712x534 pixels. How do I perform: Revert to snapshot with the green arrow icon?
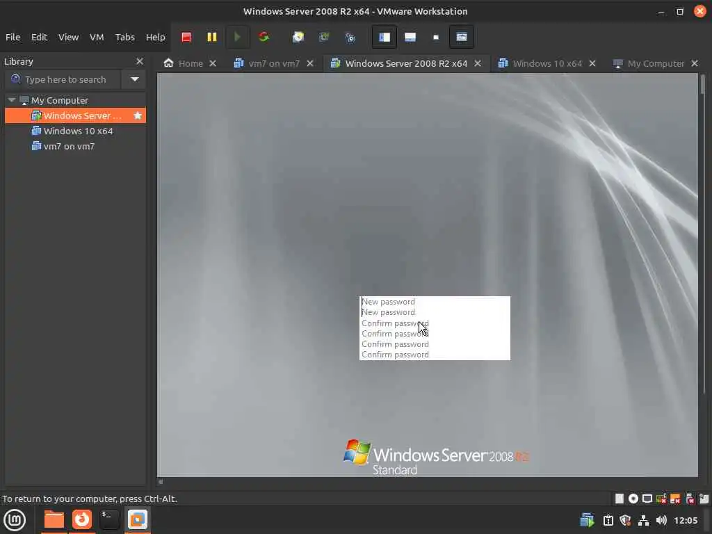[324, 38]
